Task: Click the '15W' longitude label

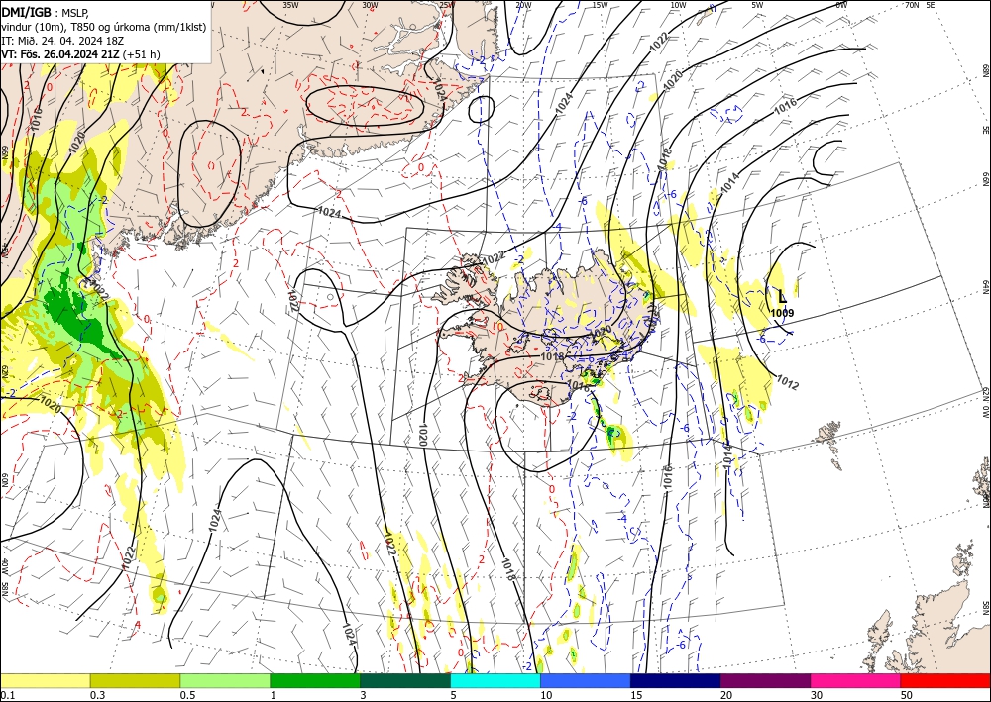Action: tap(601, 5)
